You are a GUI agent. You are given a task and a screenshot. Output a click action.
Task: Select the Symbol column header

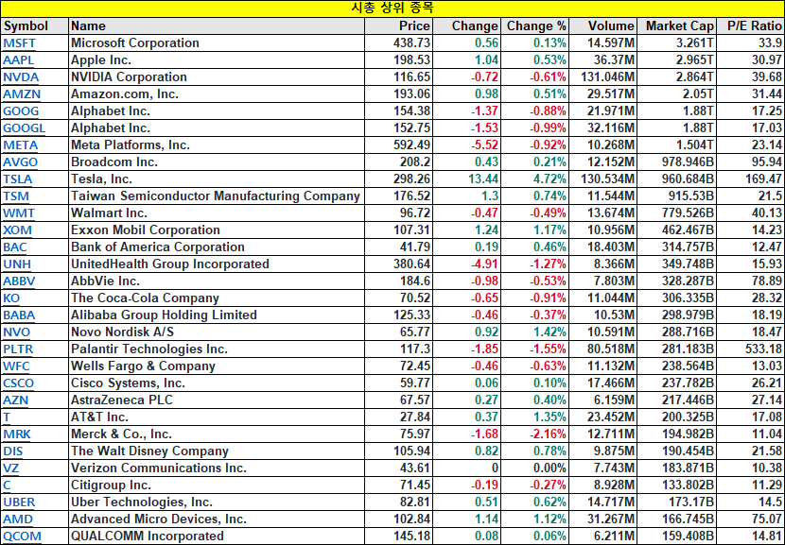click(x=35, y=26)
